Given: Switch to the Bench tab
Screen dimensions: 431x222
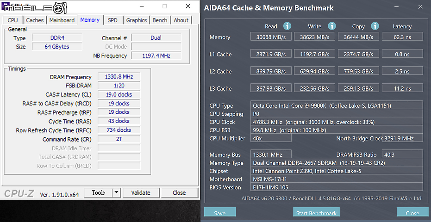Looking at the screenshot, I should tap(160, 20).
